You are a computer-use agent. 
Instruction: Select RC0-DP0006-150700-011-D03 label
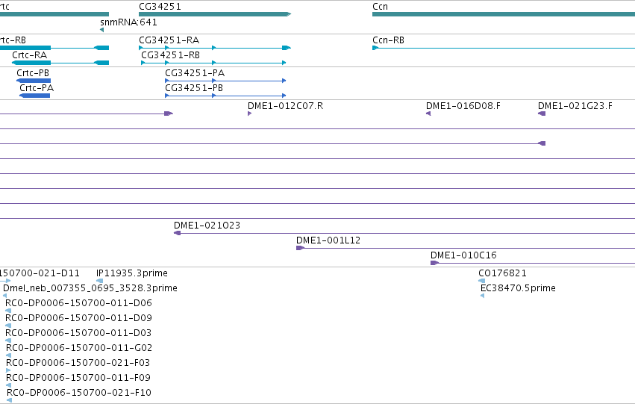[x=78, y=333]
